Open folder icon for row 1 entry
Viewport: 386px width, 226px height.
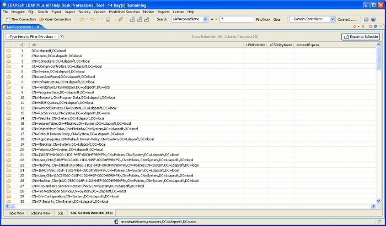point(9,51)
